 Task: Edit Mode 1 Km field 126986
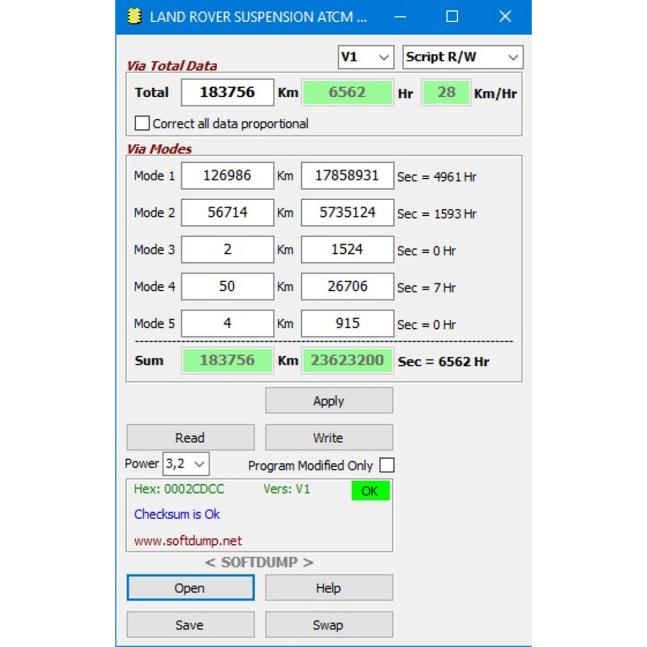[227, 176]
